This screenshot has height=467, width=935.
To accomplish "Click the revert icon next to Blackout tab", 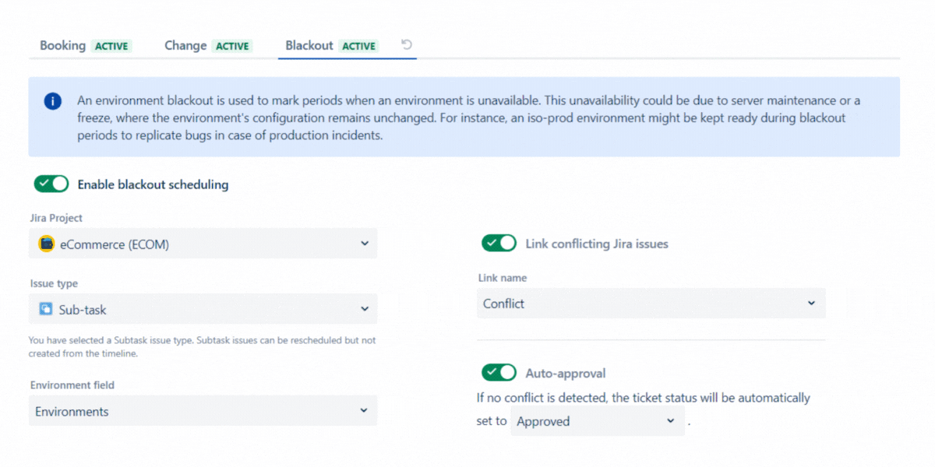I will coord(405,45).
